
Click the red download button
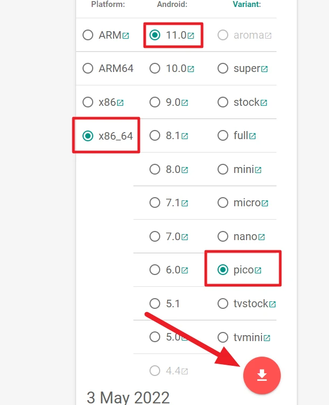[x=262, y=375]
